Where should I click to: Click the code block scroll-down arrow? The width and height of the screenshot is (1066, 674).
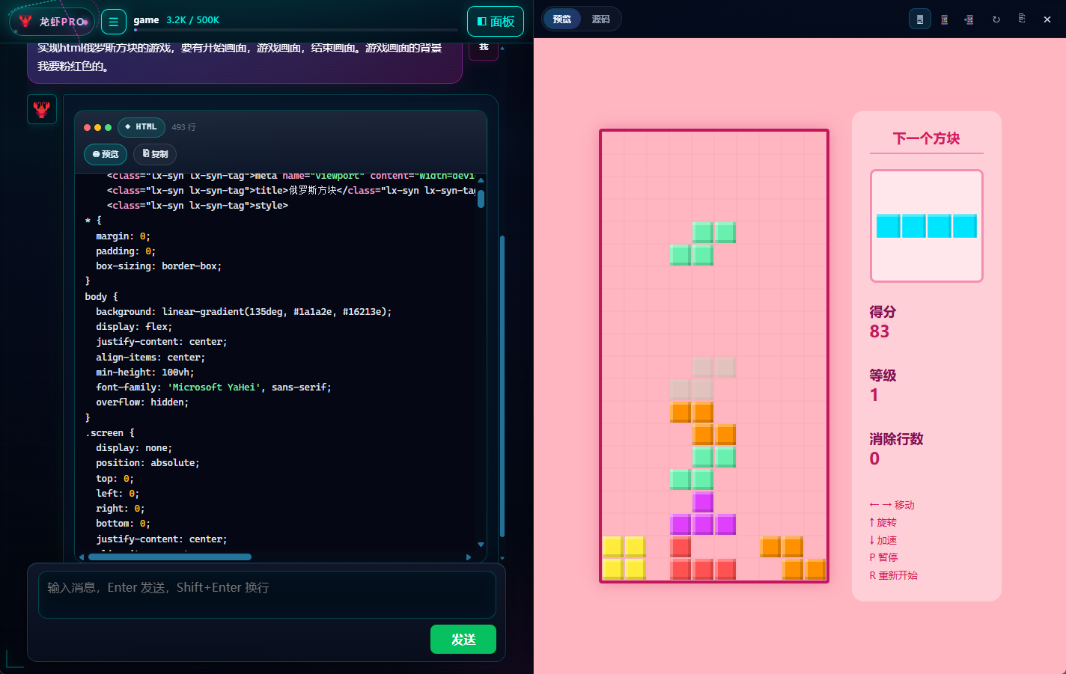click(481, 545)
